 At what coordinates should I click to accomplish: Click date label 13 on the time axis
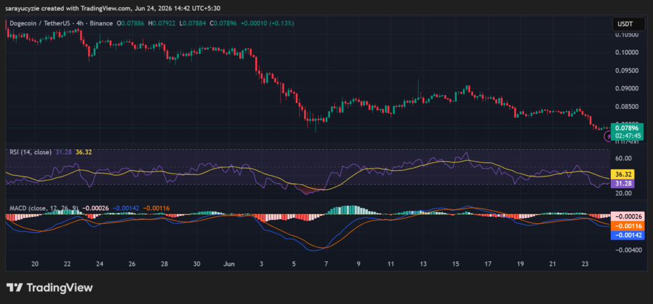pyautogui.click(x=423, y=264)
